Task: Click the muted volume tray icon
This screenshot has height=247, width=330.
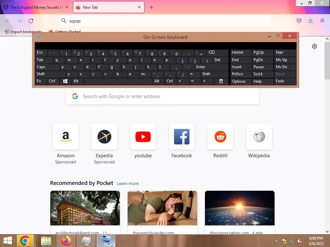Action: click(x=299, y=241)
